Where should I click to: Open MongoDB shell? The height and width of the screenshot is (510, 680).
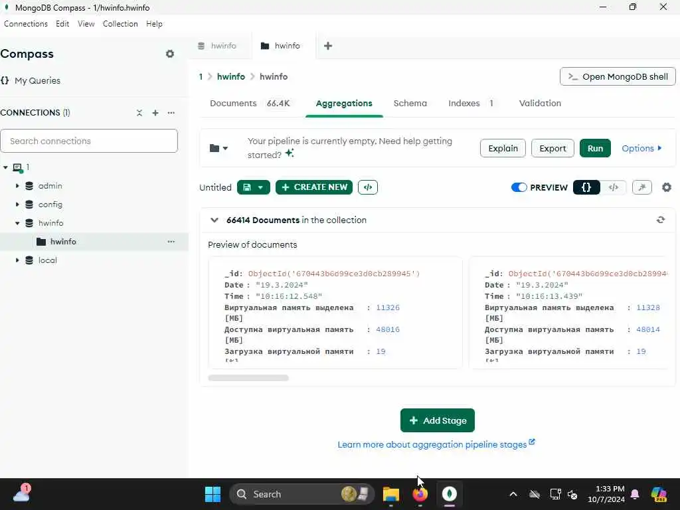pyautogui.click(x=618, y=77)
